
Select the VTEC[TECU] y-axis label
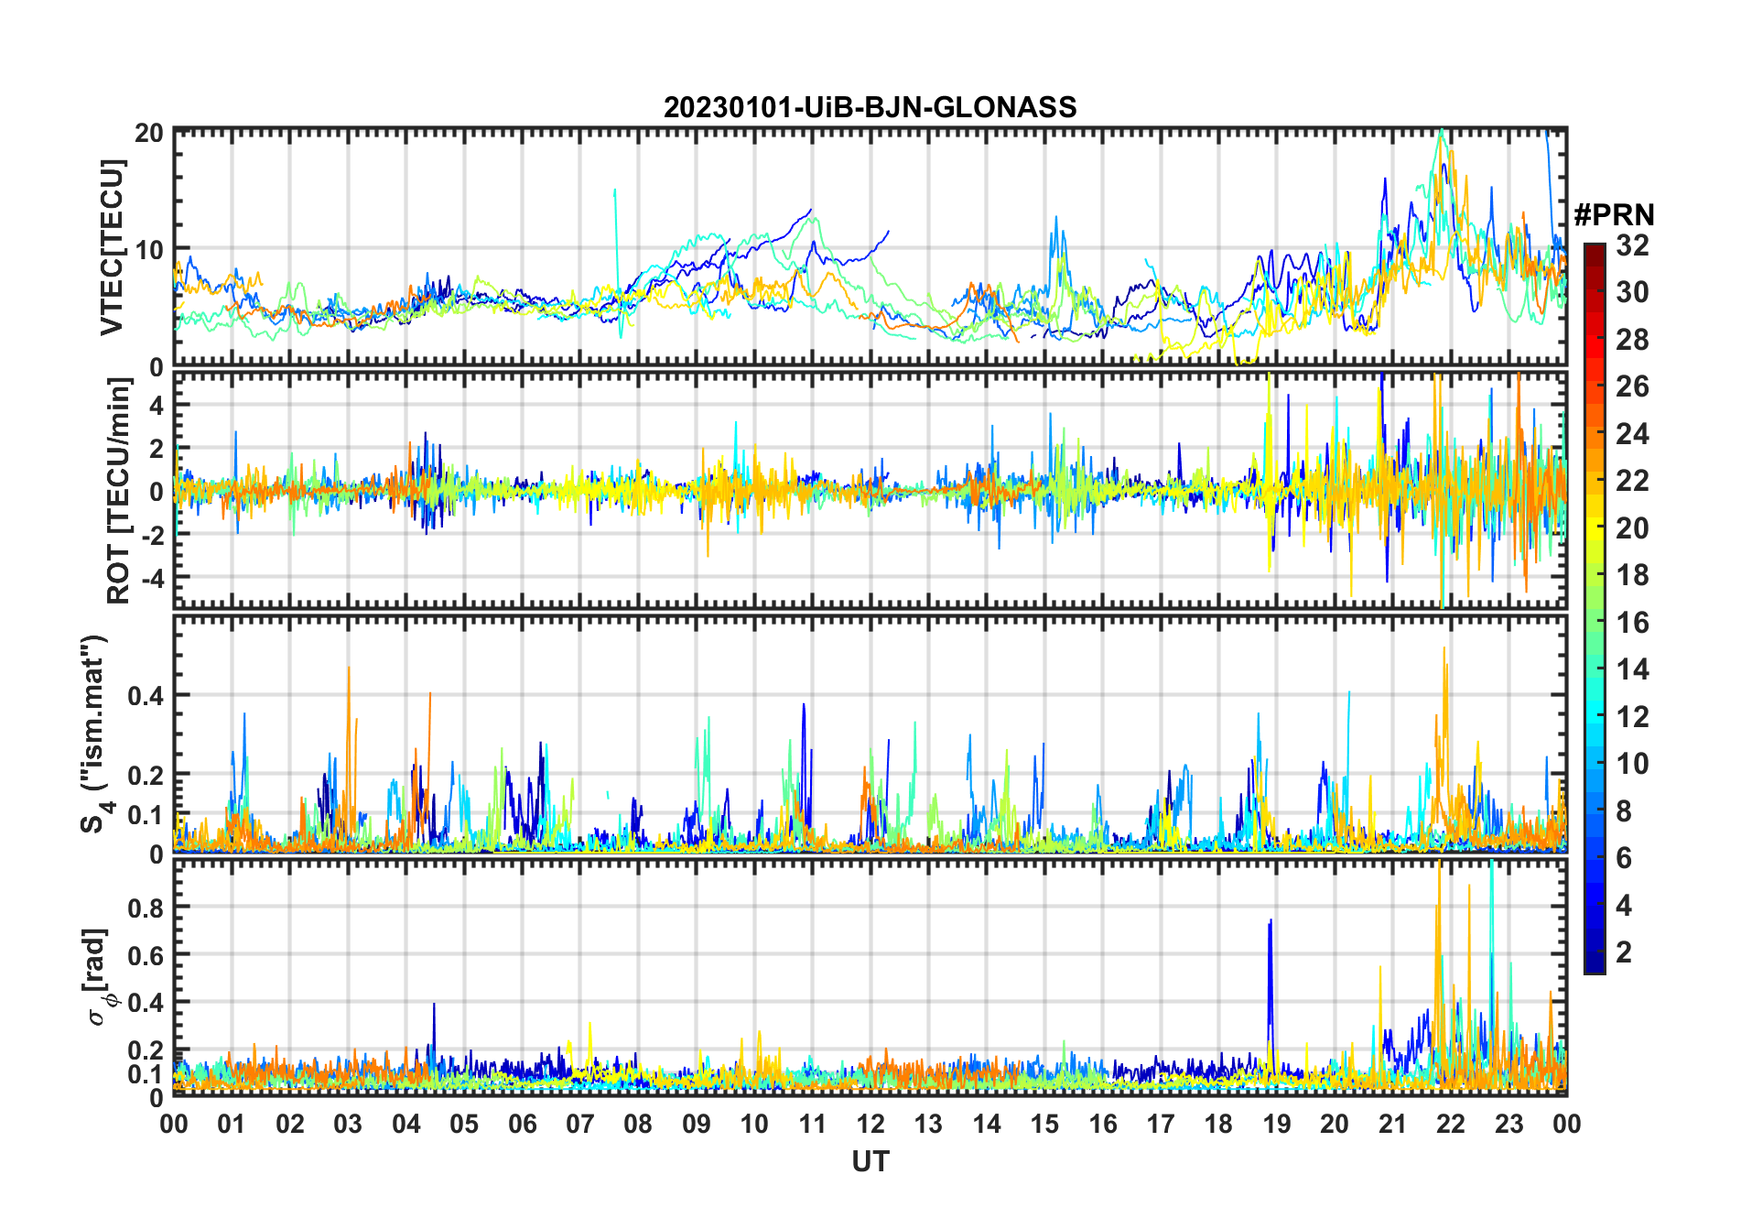point(111,247)
